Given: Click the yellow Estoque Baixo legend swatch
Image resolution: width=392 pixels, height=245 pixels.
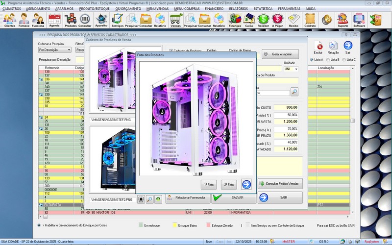Looking at the screenshot, I should click(x=175, y=225).
